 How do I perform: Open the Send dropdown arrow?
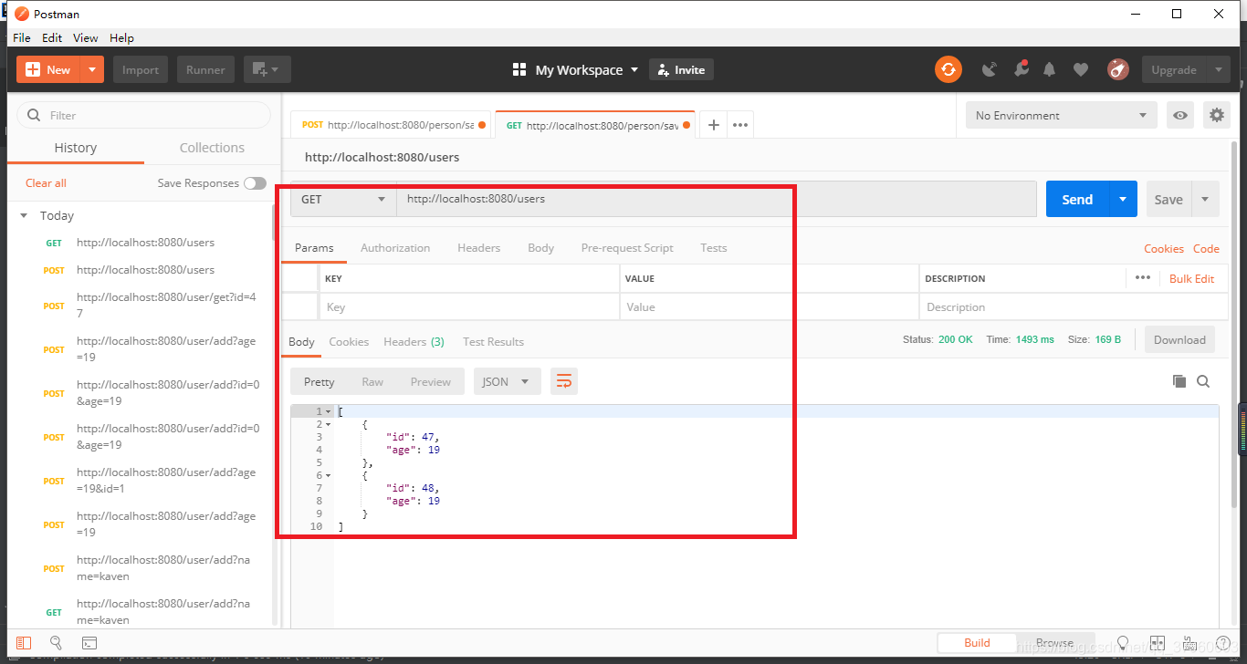click(x=1123, y=199)
